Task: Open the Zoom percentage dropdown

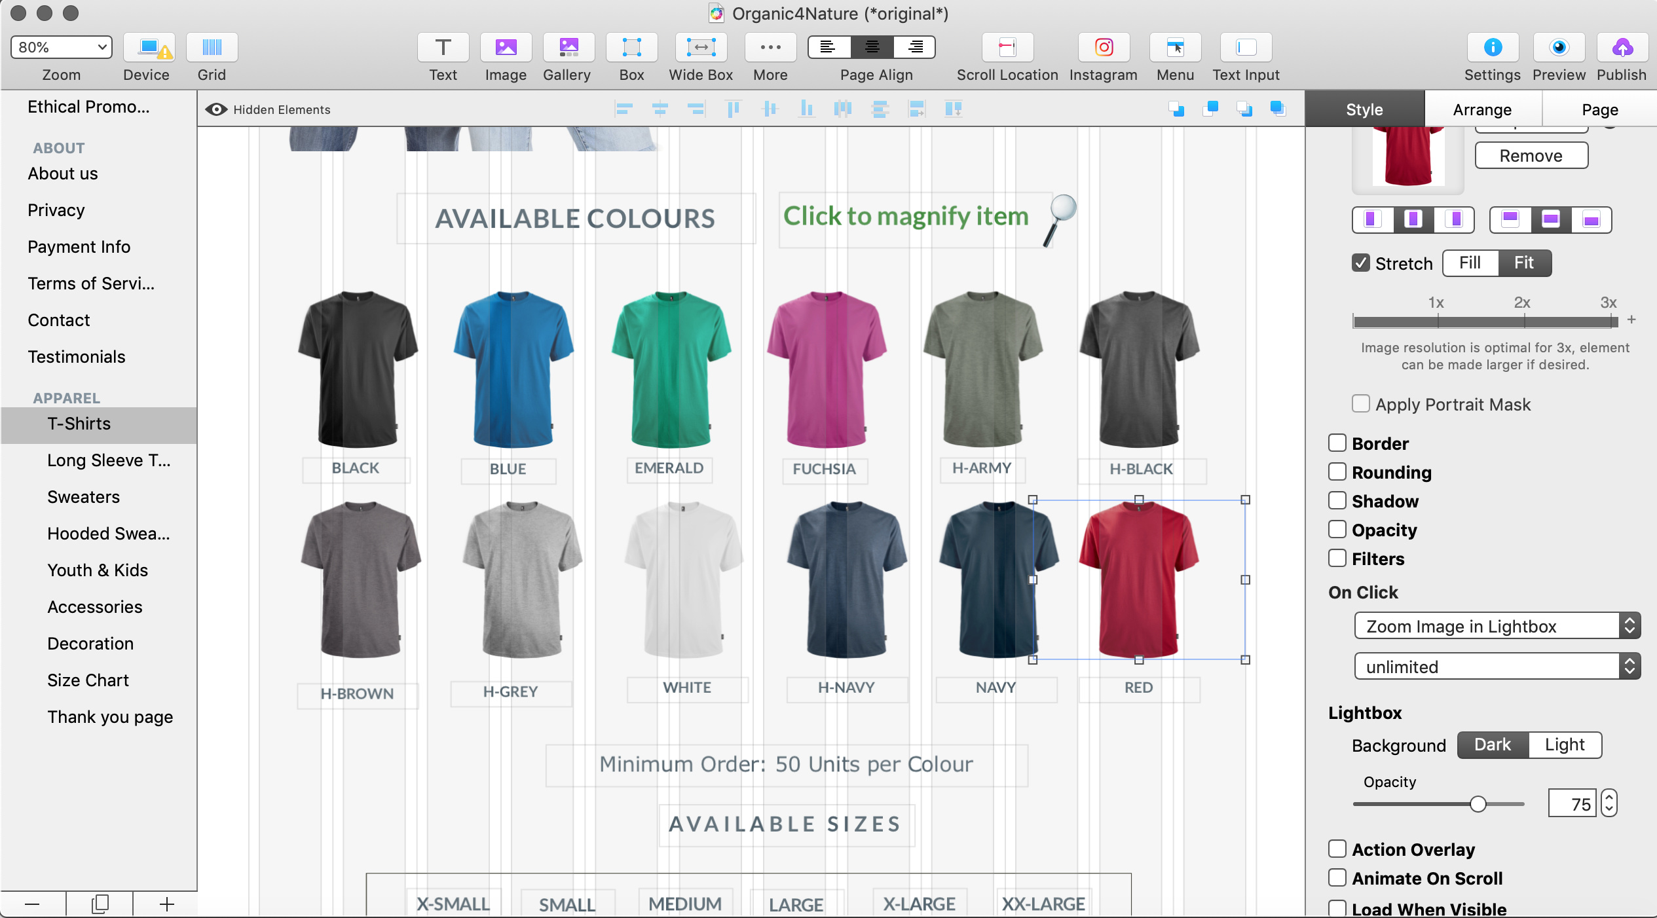Action: point(62,47)
